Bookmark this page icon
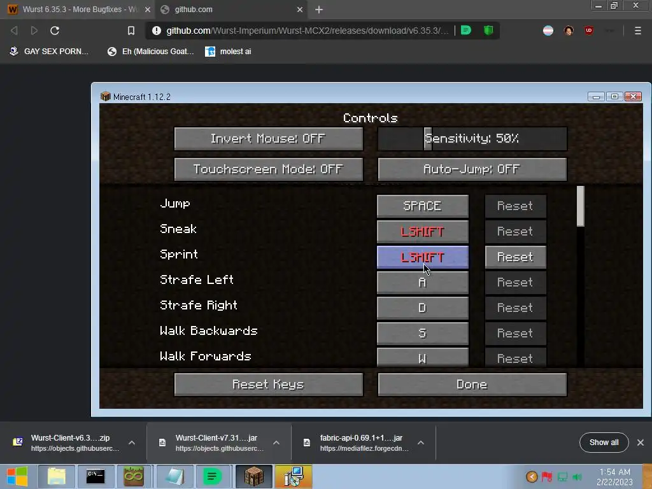The height and width of the screenshot is (489, 652). [x=131, y=31]
